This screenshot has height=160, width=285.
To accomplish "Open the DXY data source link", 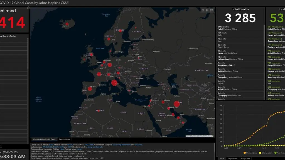I will [70, 147].
